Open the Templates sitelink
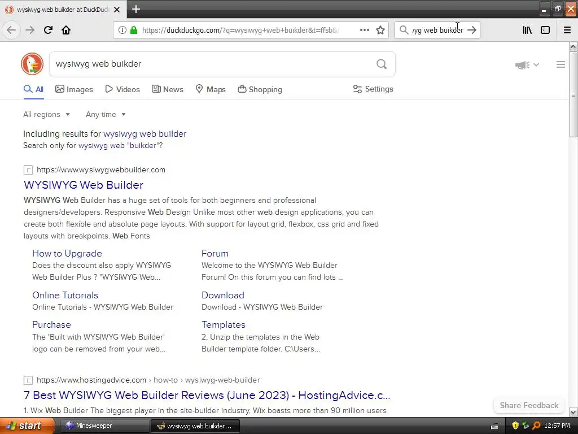This screenshot has height=434, width=578. click(x=224, y=325)
